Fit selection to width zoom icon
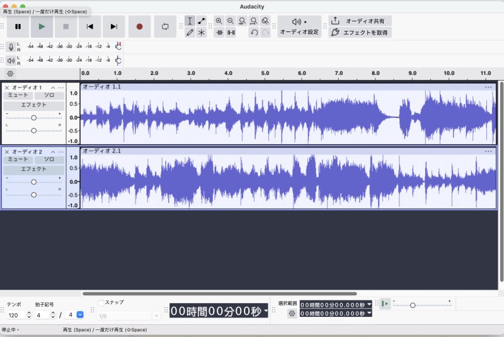 (x=242, y=21)
